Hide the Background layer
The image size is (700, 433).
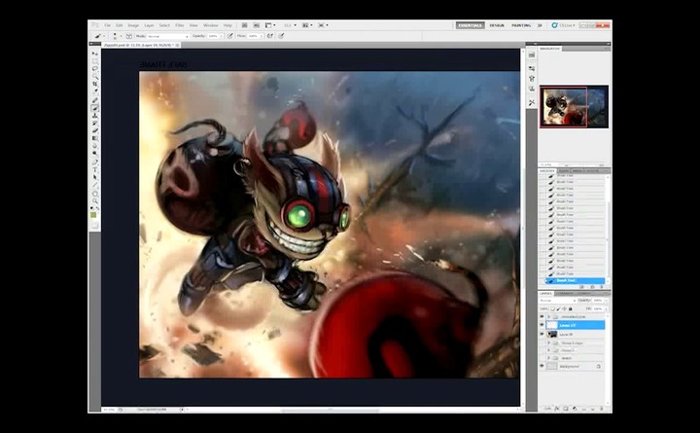pos(542,366)
